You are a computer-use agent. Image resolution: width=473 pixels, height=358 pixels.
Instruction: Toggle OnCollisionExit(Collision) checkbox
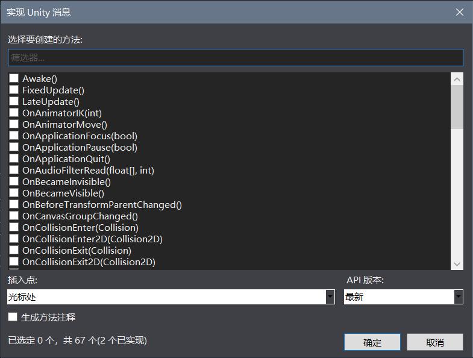14,251
